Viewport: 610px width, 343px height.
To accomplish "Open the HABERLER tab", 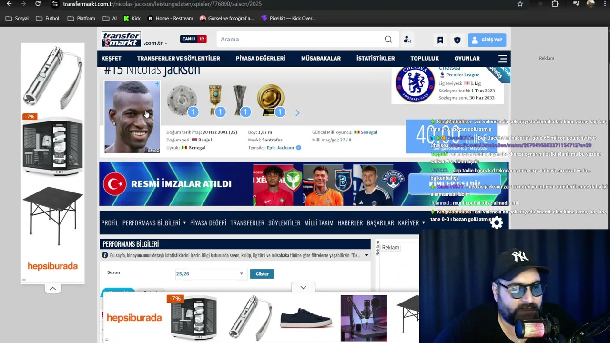I will click(350, 223).
